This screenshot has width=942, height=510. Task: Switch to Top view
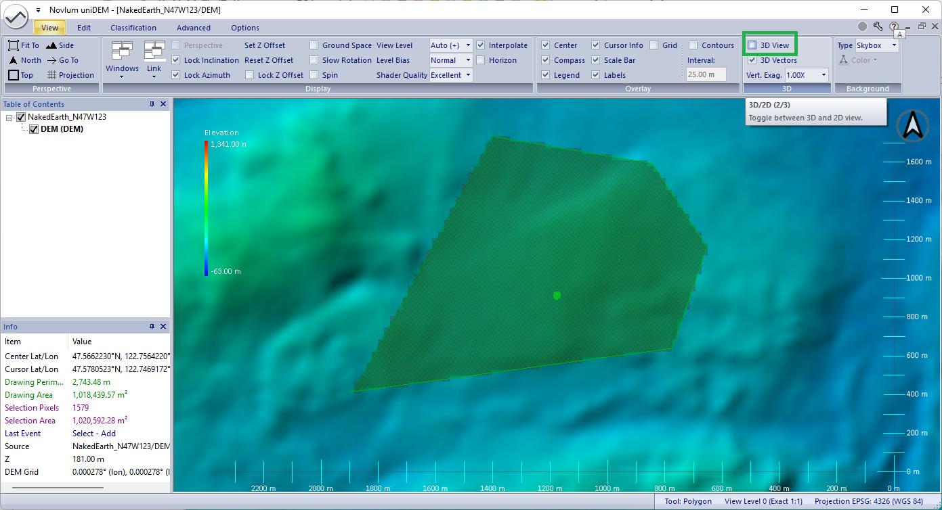click(14, 75)
